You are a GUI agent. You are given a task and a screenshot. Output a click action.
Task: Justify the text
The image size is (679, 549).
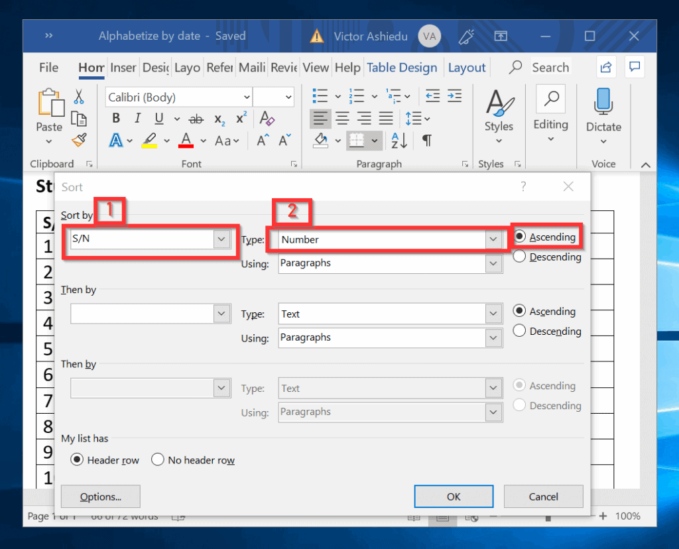point(386,118)
